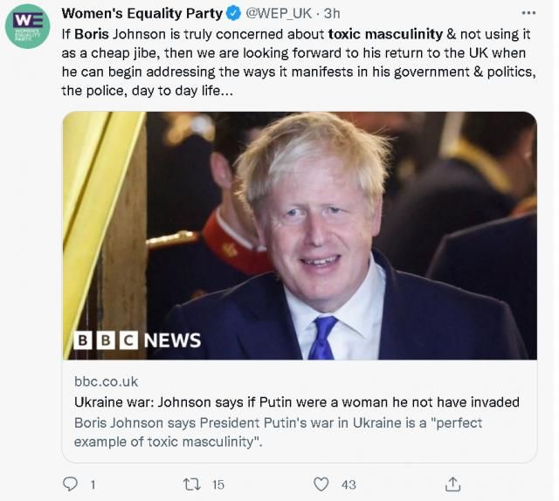The width and height of the screenshot is (559, 501).
Task: Click the reply speech bubble icon
Action: pyautogui.click(x=71, y=483)
